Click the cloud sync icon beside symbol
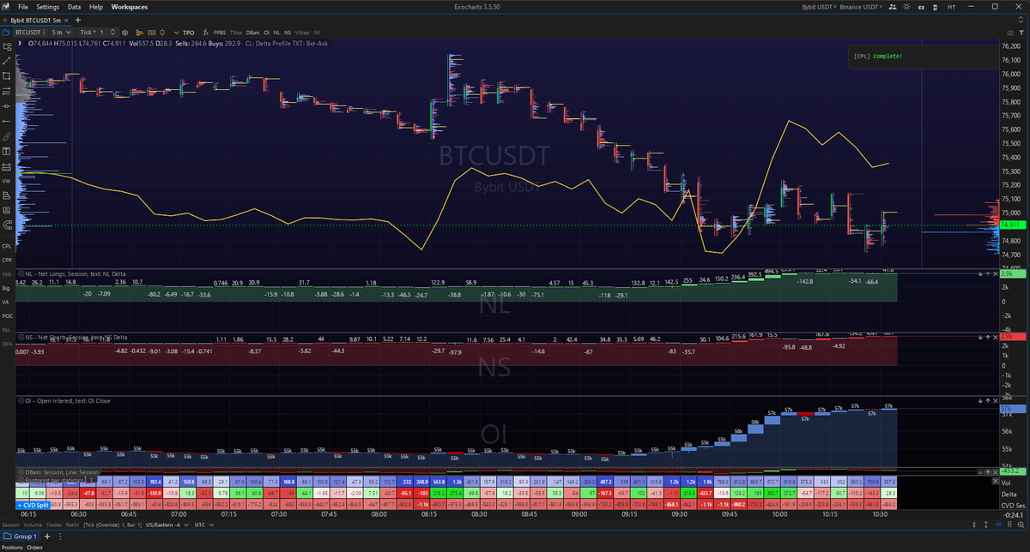The image size is (1030, 552). pyautogui.click(x=6, y=33)
